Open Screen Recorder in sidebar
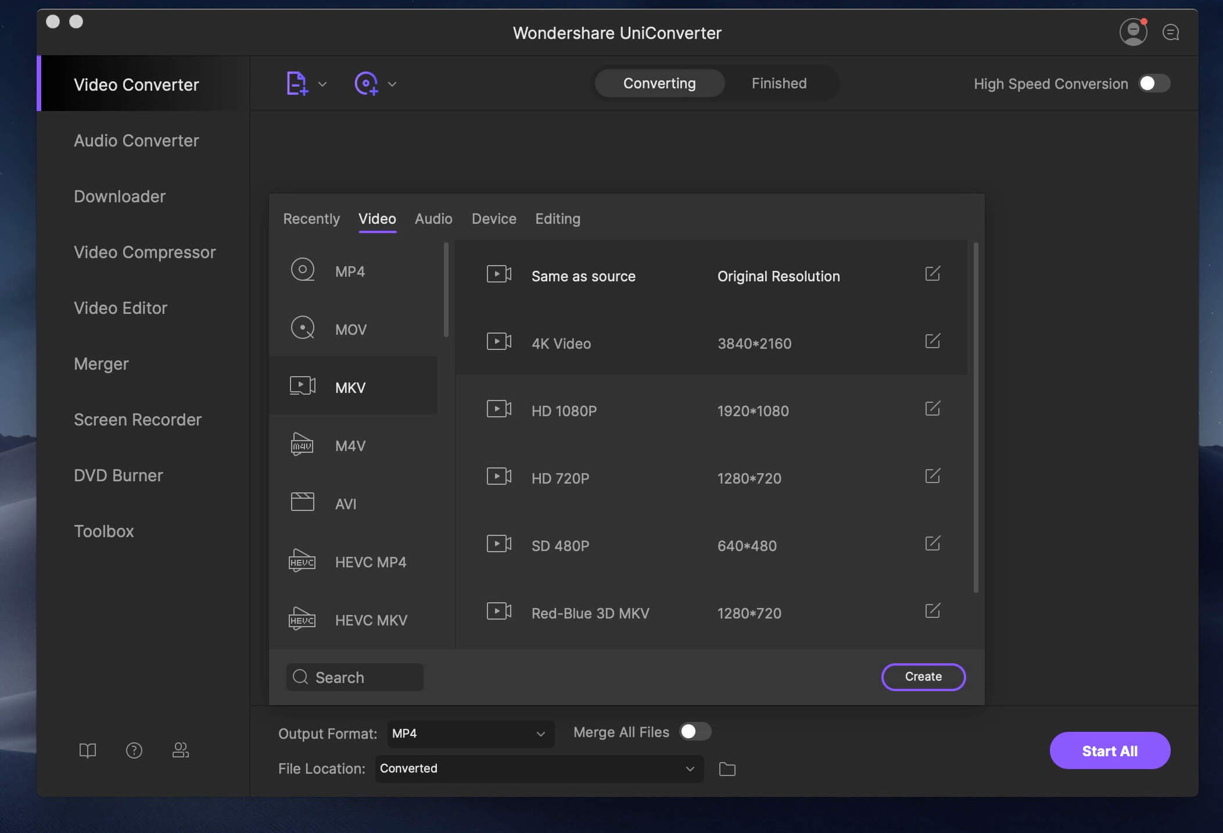 coord(138,419)
